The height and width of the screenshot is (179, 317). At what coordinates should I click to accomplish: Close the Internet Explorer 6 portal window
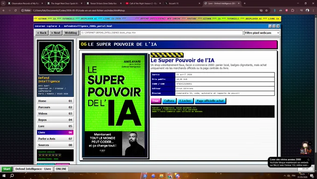pos(278,26)
